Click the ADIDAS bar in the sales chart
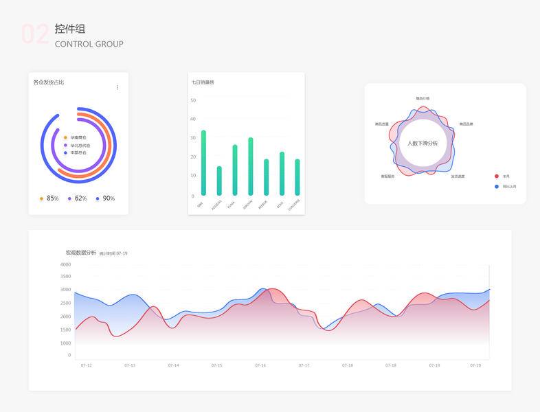 pos(219,181)
